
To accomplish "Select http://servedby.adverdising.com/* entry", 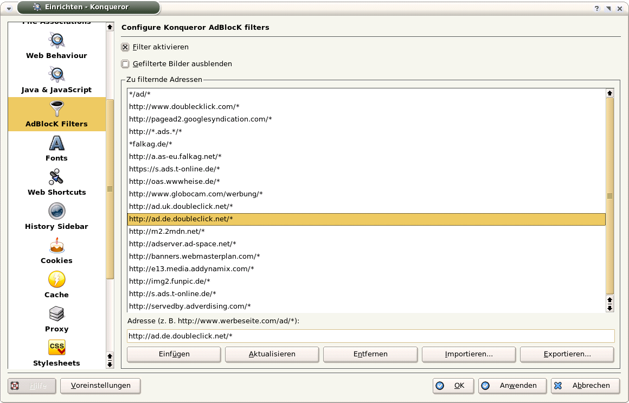I will [x=366, y=306].
